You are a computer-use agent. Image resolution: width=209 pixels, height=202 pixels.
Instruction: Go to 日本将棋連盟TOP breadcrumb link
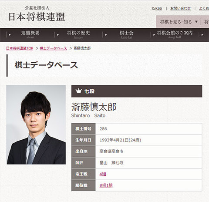(20, 48)
